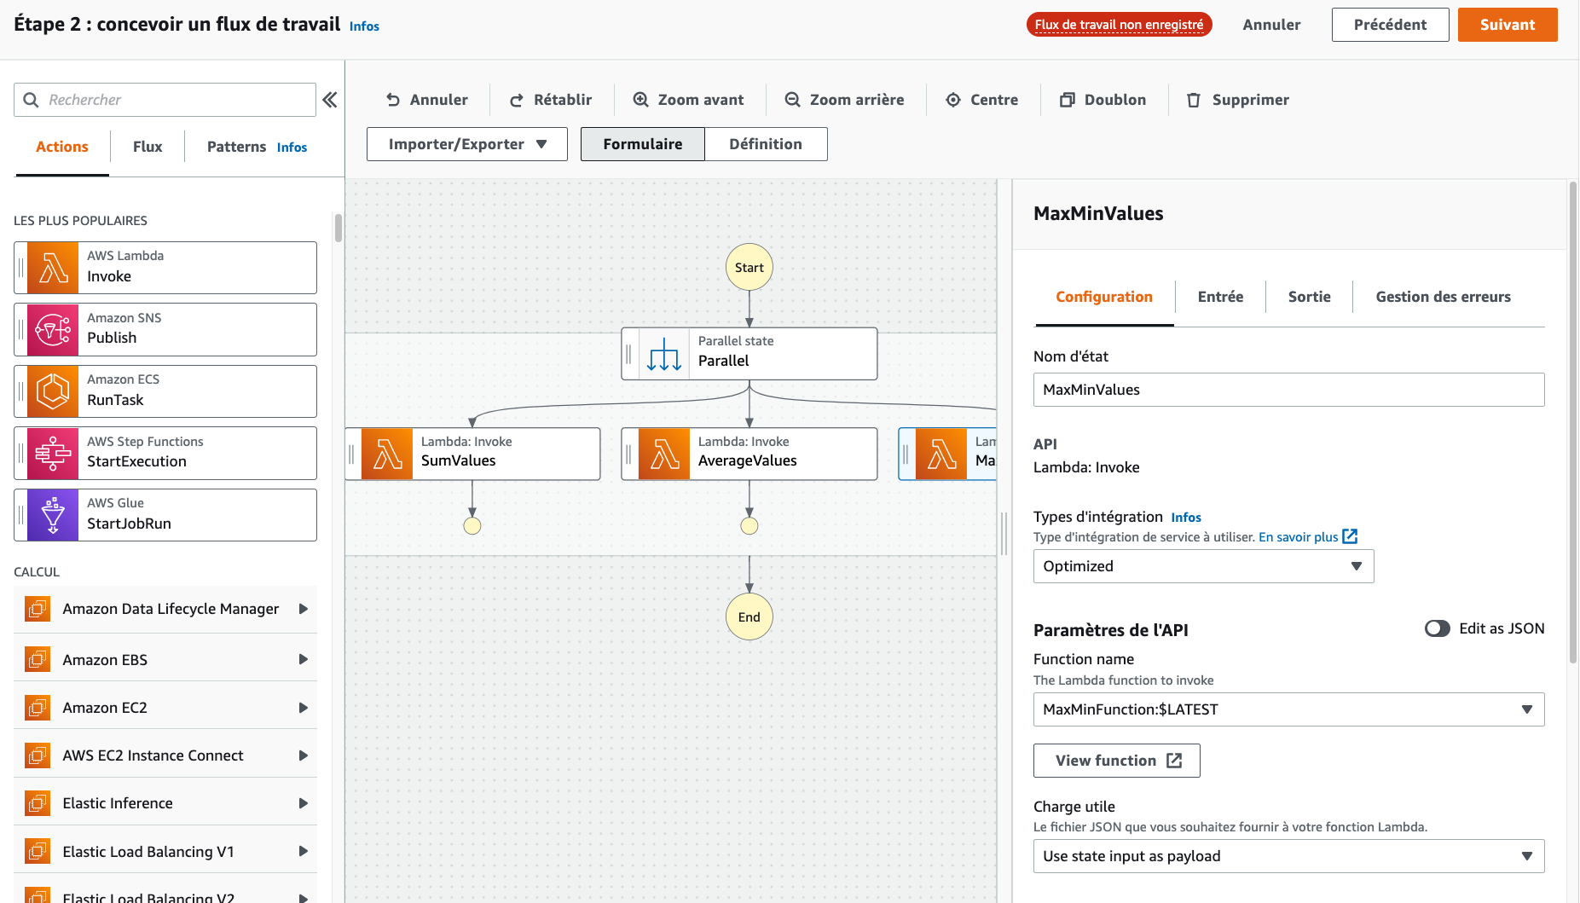
Task: Click Zoom arrière in the toolbar
Action: [844, 100]
